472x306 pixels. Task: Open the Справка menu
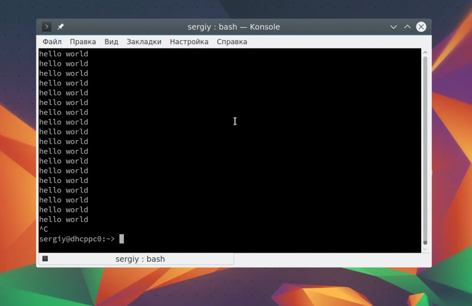(x=232, y=42)
